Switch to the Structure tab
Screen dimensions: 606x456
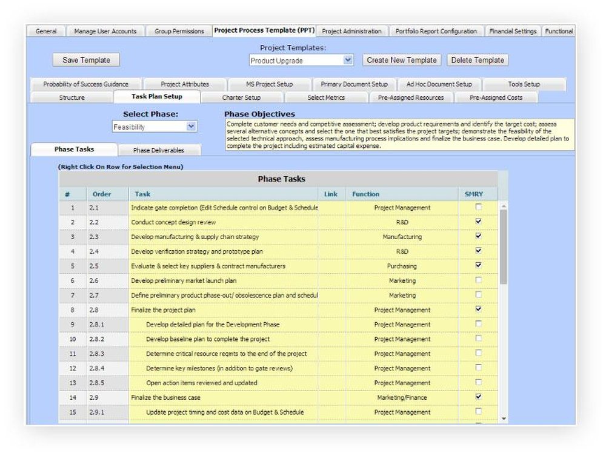(x=72, y=97)
